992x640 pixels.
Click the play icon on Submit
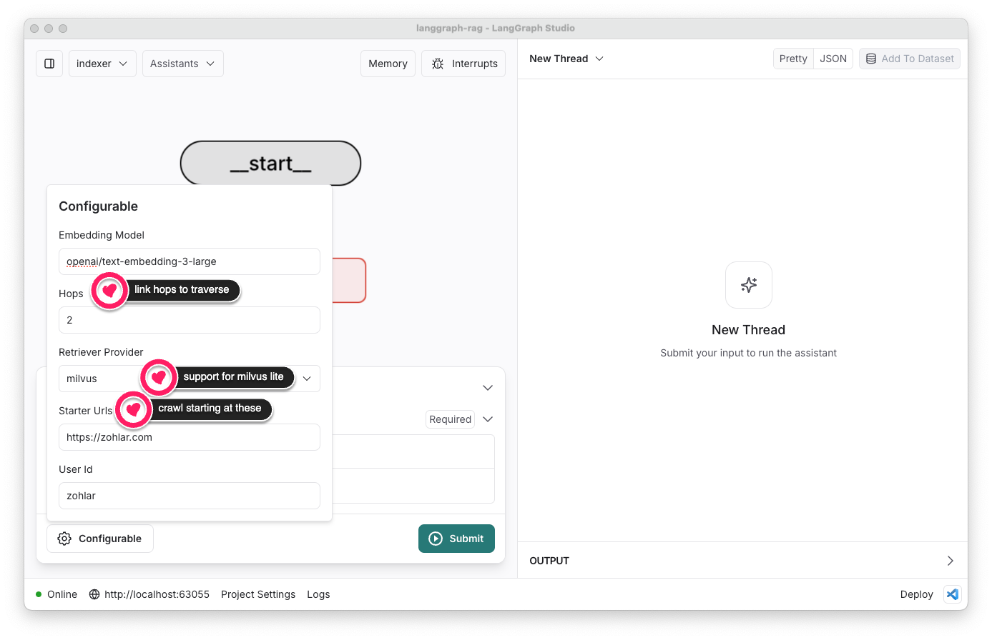click(436, 539)
